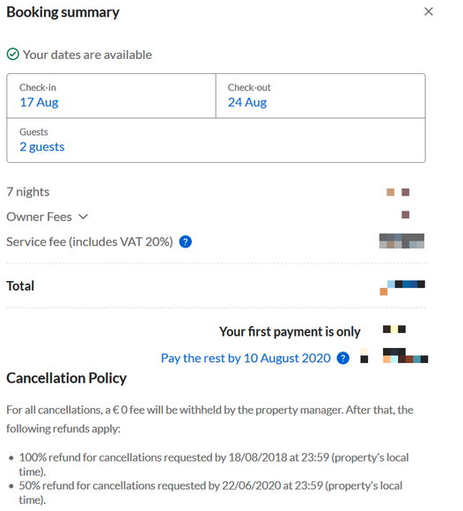Close the Booking summary panel
Screen dimensions: 463x511
tap(429, 11)
